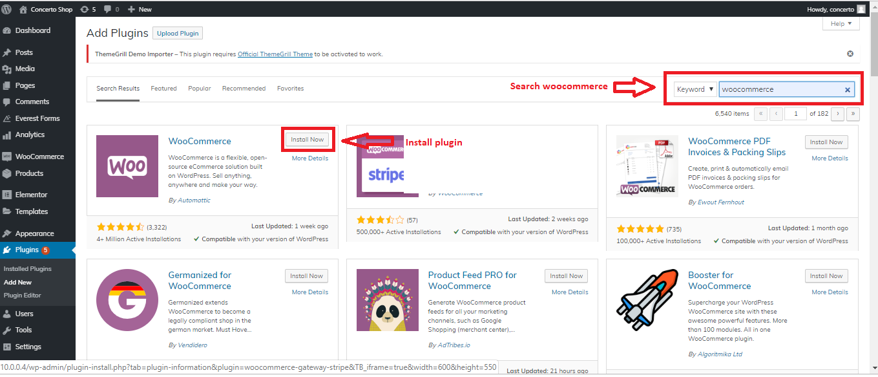Click the Media icon in sidebar

pos(7,69)
